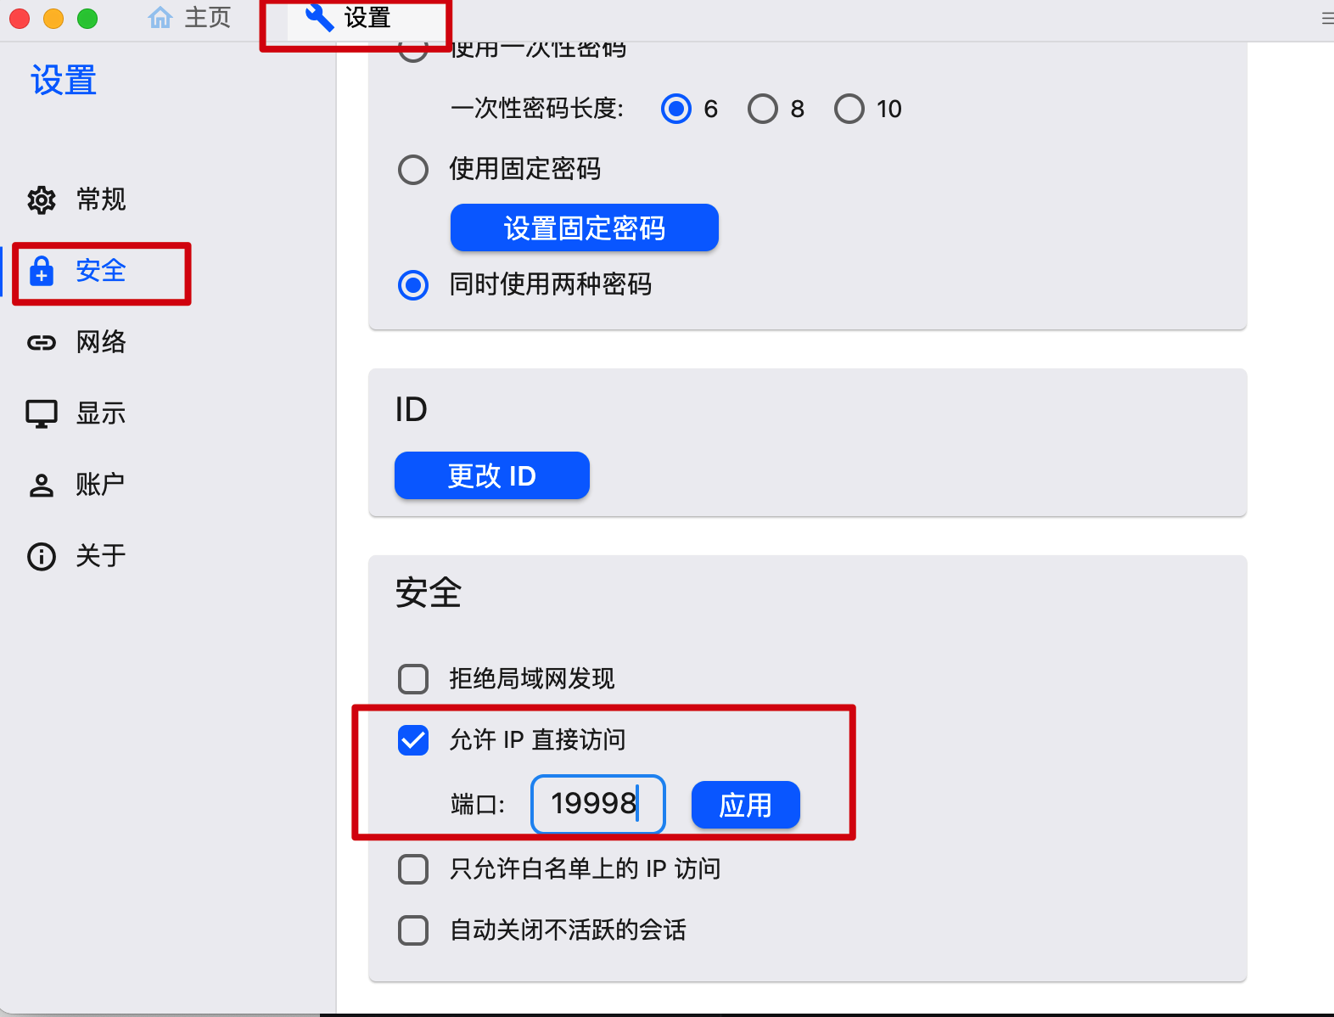This screenshot has width=1334, height=1017.
Task: Select one-time password length 10
Action: tap(849, 109)
